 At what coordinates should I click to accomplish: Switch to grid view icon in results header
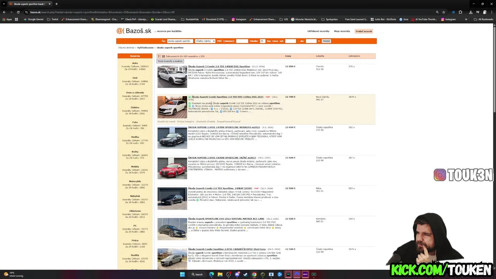click(164, 56)
